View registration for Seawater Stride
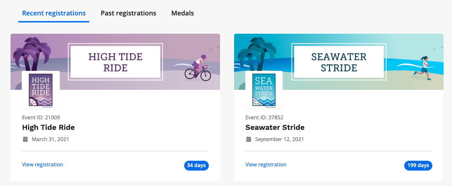The height and width of the screenshot is (186, 452). [266, 165]
